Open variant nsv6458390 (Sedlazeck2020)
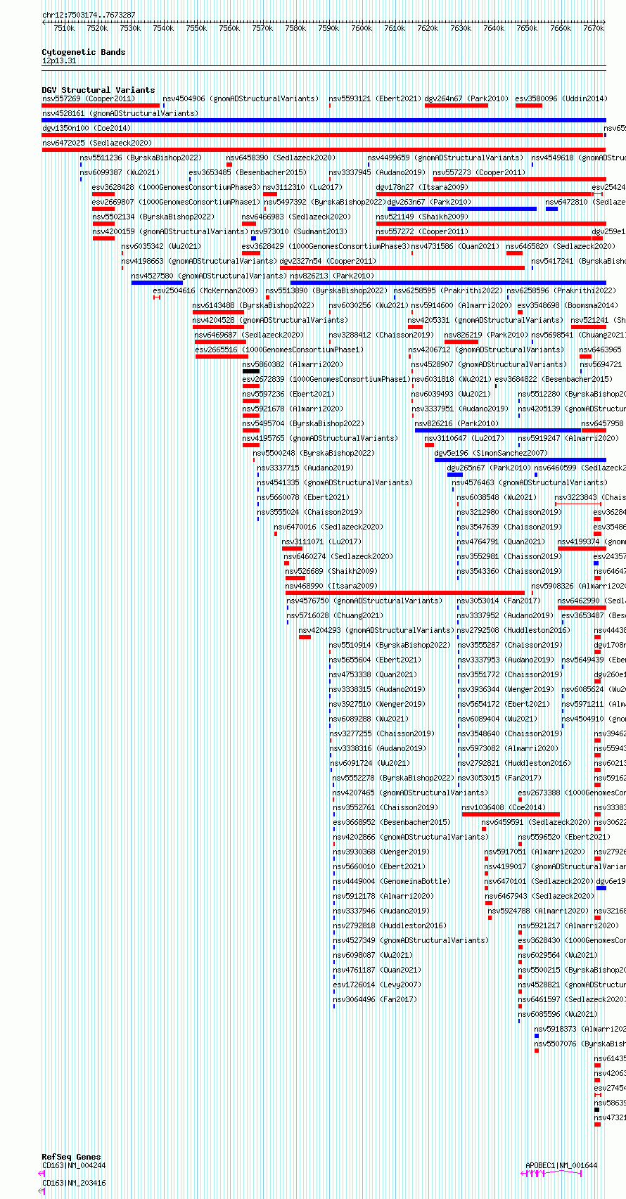 click(281, 158)
